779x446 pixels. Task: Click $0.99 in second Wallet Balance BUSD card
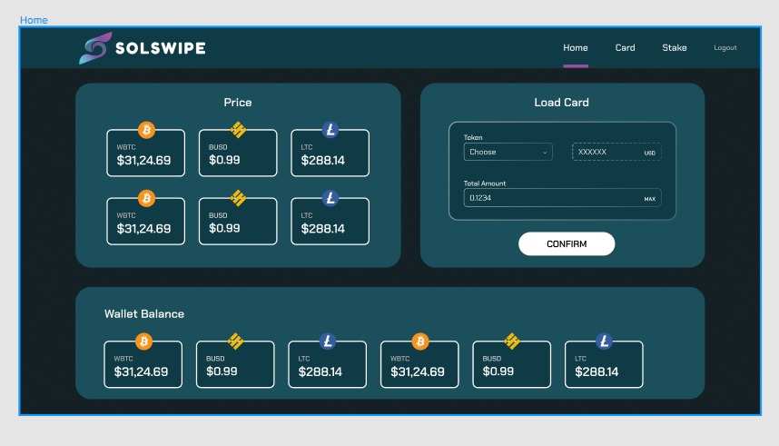498,372
